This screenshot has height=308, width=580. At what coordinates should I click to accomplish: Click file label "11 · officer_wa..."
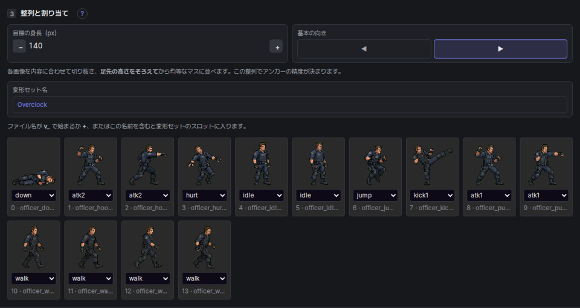click(x=90, y=291)
